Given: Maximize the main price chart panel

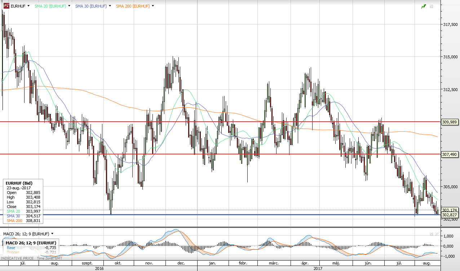Looking at the screenshot, I should coord(432,6).
